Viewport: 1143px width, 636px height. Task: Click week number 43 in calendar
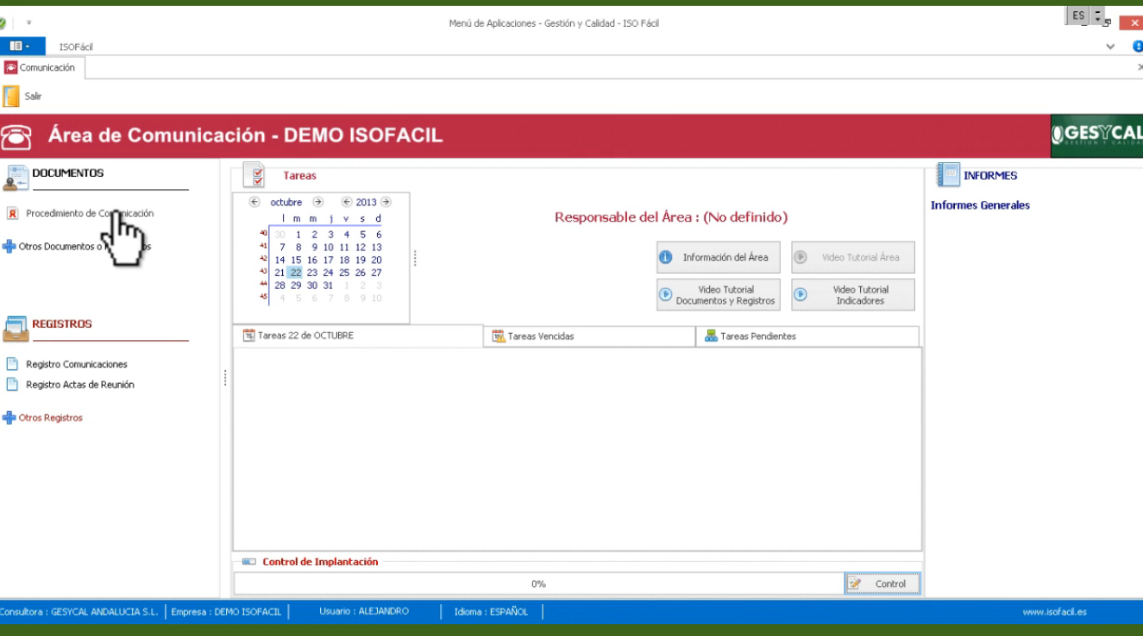[263, 271]
